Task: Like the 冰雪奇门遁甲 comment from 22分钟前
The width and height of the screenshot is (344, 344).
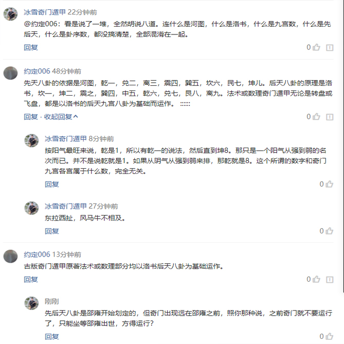Action: tap(316, 47)
